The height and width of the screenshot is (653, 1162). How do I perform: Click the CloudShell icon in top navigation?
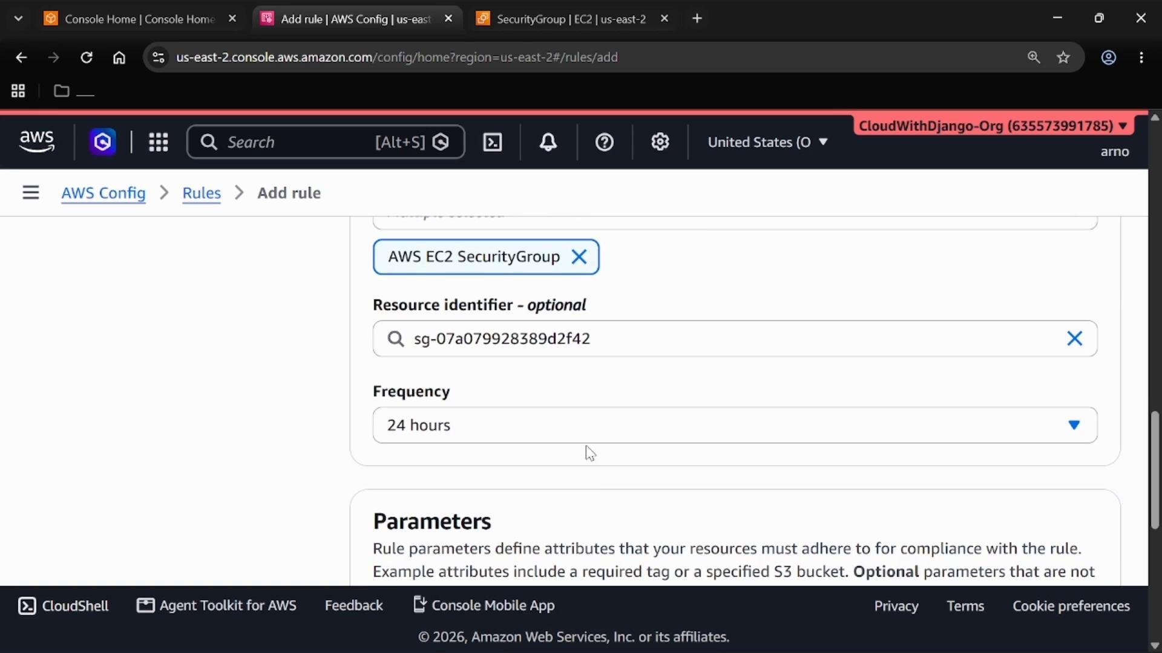click(493, 142)
